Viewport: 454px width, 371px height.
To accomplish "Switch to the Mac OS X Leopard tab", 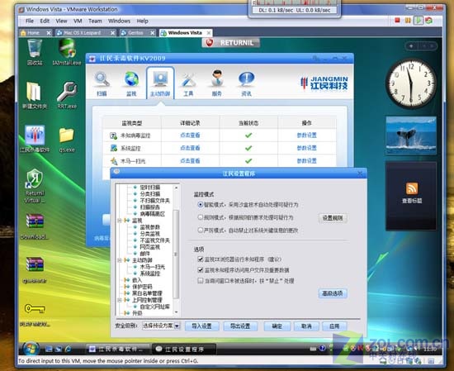I will tap(85, 33).
